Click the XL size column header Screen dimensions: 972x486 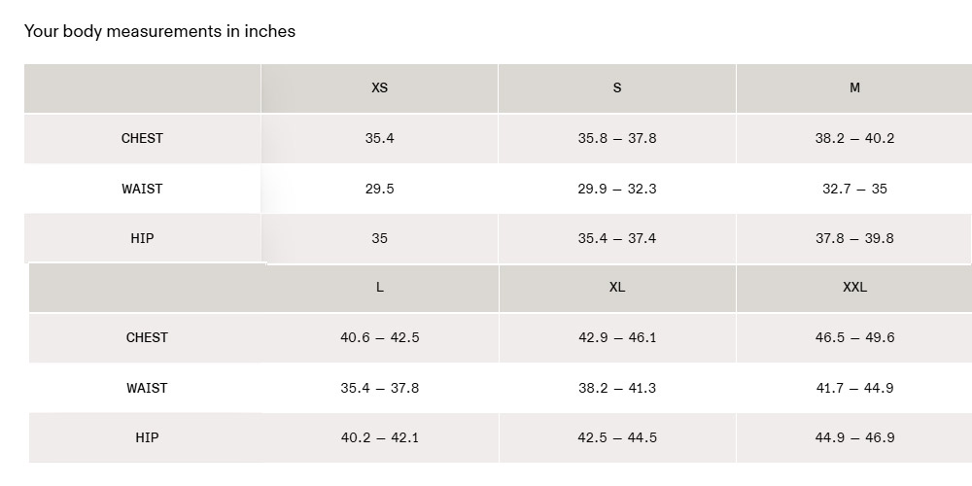click(x=617, y=287)
